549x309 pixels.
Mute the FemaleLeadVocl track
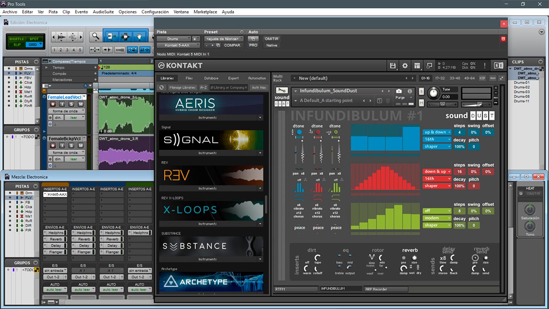tap(81, 104)
